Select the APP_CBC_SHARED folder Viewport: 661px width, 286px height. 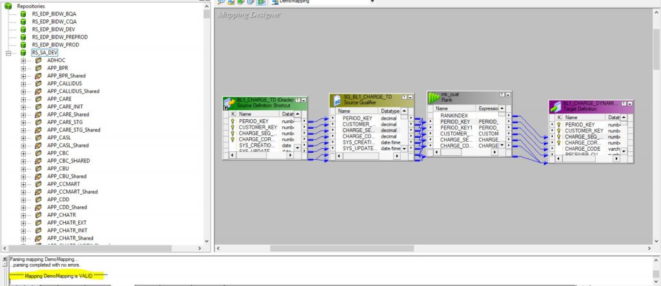68,160
